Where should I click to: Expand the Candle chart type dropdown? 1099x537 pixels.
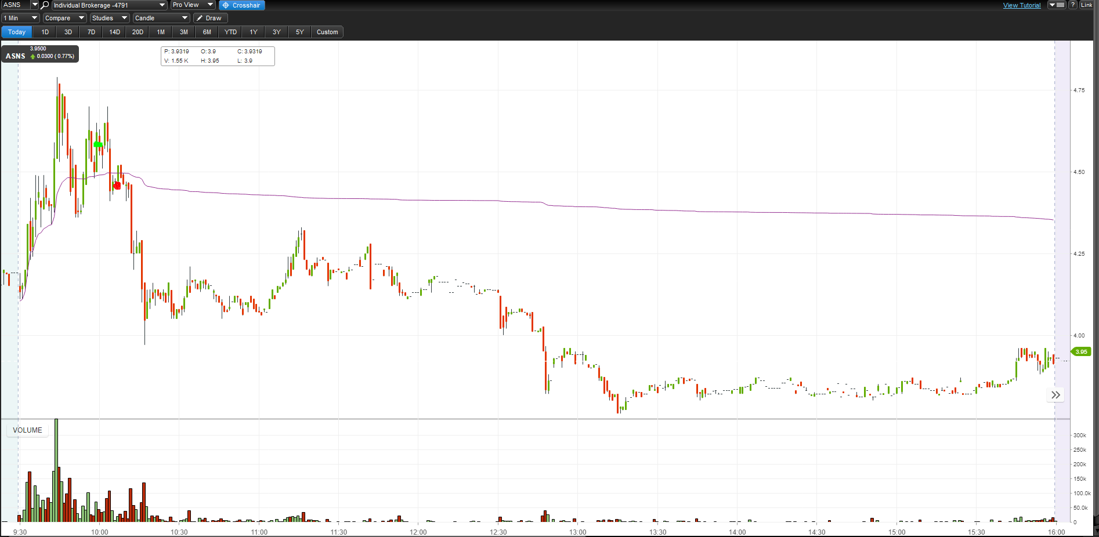[161, 18]
